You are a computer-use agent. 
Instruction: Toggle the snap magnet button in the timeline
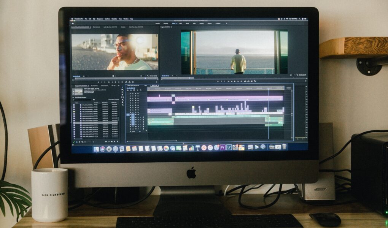131,90
